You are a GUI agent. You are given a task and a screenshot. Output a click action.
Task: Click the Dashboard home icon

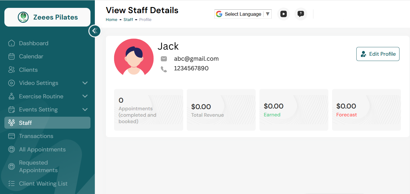pos(11,43)
